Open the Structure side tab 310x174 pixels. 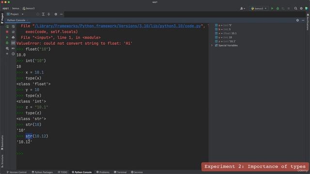(2, 161)
